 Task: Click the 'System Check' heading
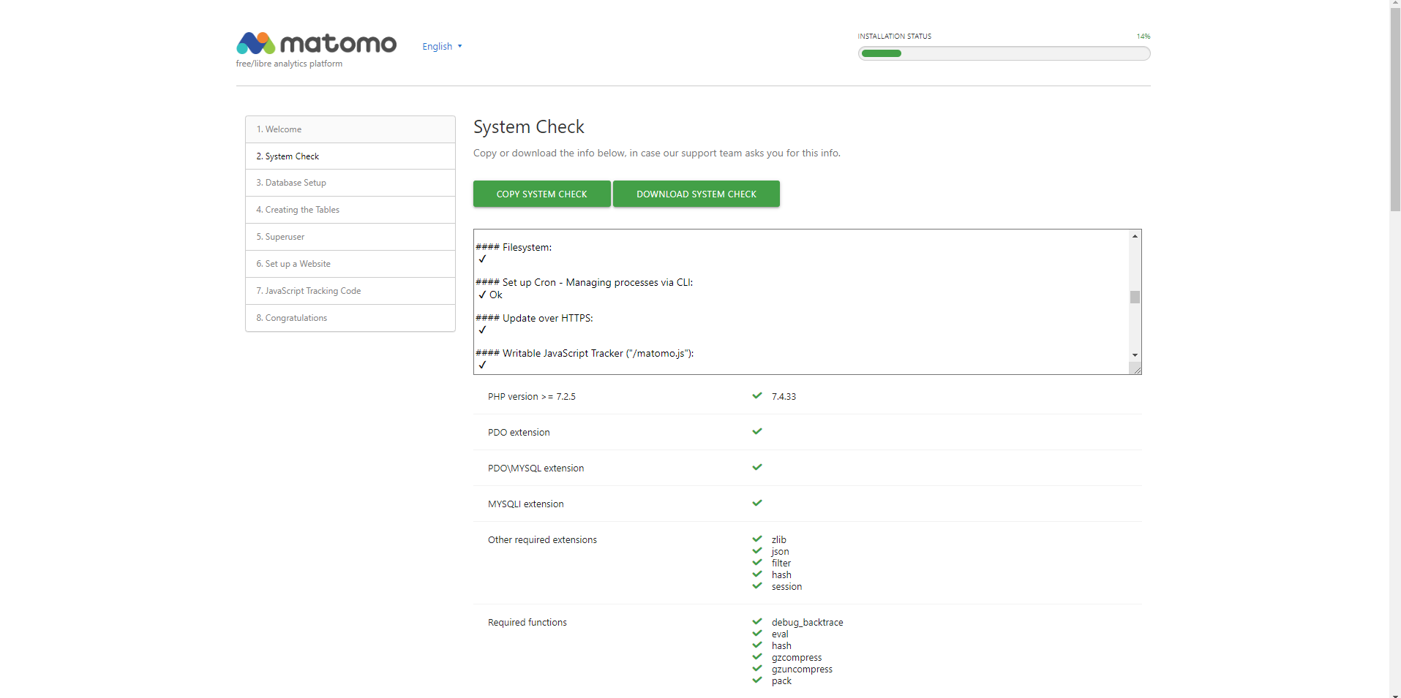(x=529, y=127)
